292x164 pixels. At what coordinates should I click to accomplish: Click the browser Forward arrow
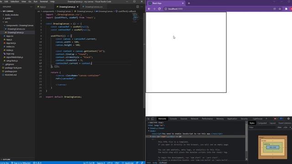click(154, 9)
